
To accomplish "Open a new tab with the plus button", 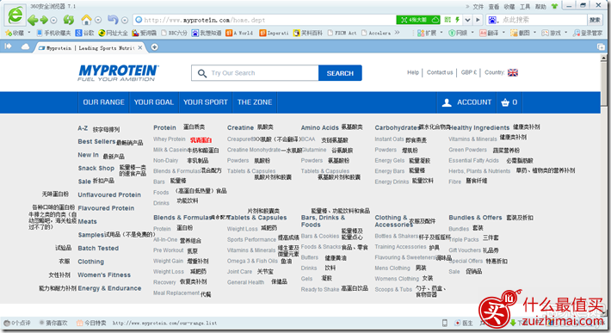I will click(155, 47).
